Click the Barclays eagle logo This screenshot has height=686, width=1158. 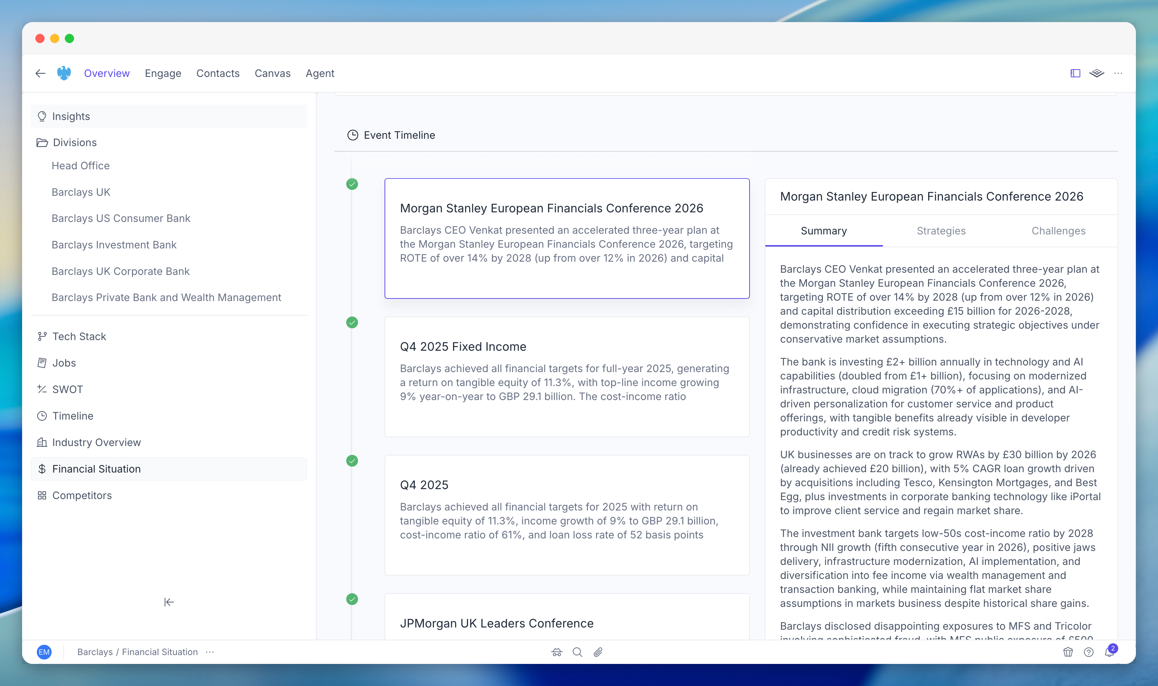click(64, 73)
